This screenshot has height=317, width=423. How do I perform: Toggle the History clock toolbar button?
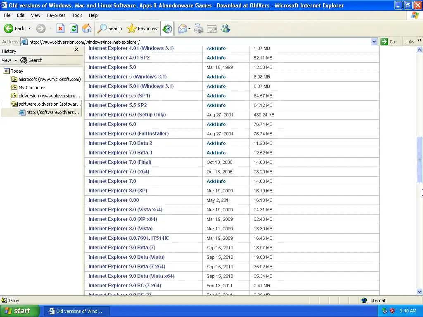(x=167, y=28)
